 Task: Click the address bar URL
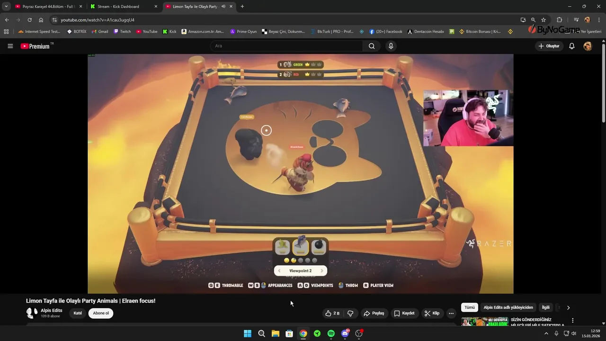click(x=98, y=20)
